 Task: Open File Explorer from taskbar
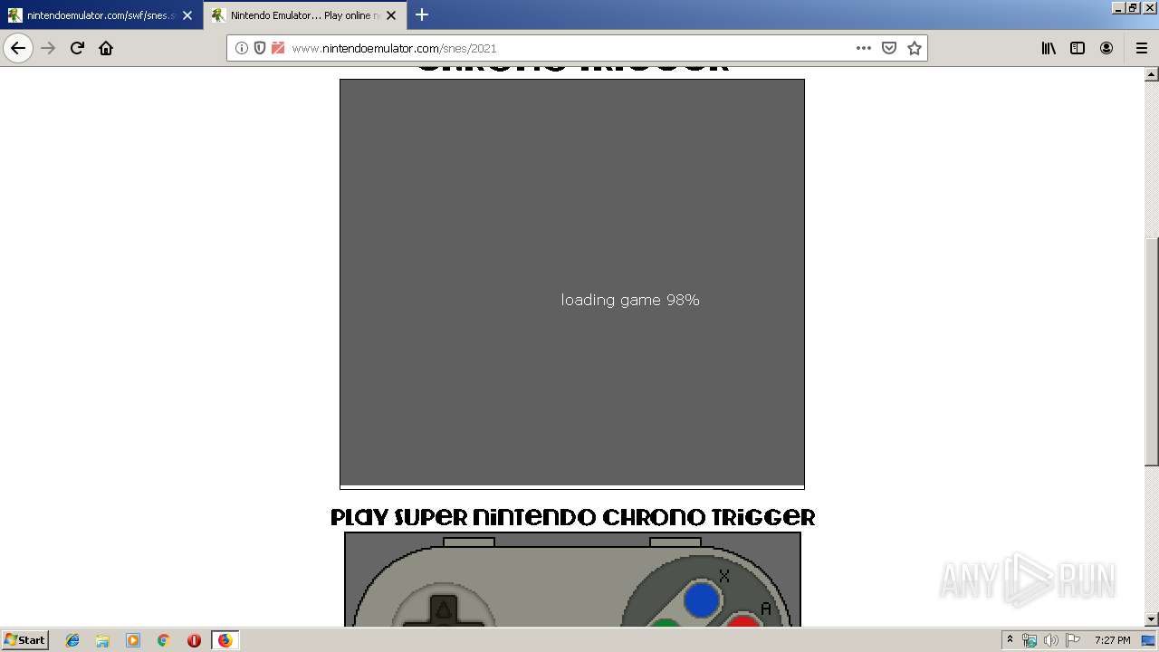click(x=102, y=640)
